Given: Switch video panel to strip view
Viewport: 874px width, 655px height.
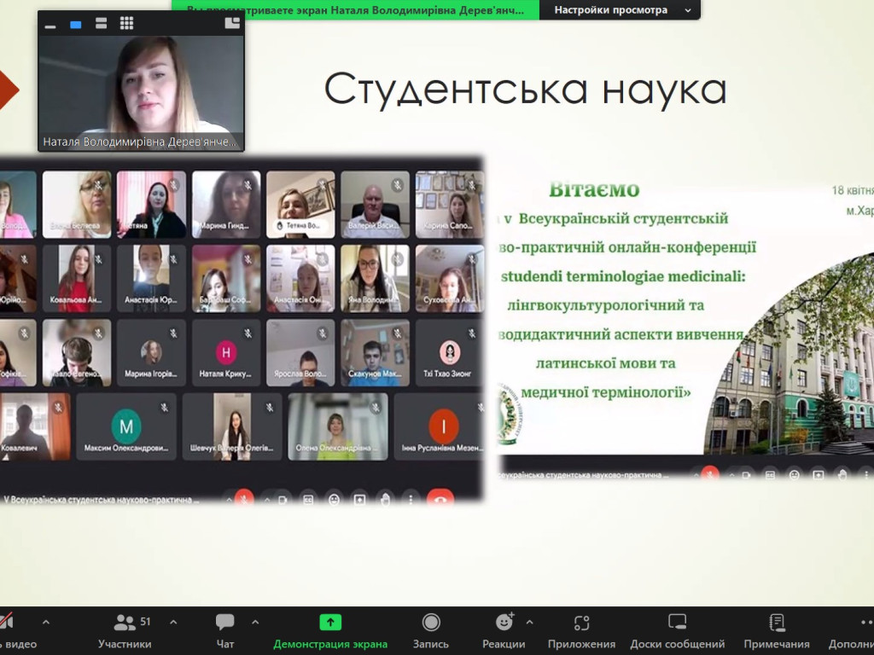Looking at the screenshot, I should point(101,23).
